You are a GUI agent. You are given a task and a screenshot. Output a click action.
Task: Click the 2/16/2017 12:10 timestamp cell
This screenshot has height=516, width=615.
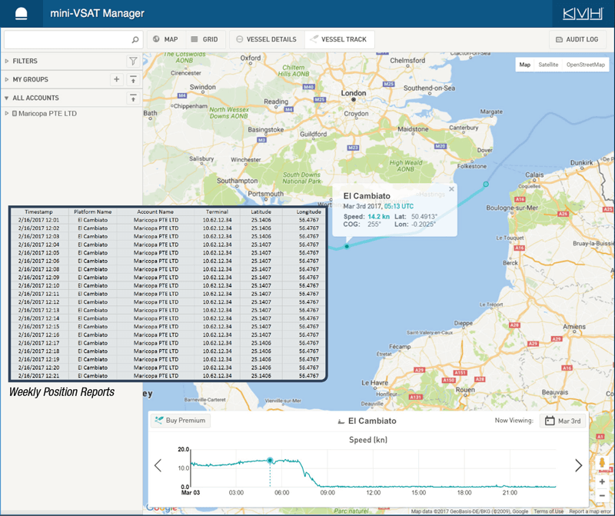(39, 285)
